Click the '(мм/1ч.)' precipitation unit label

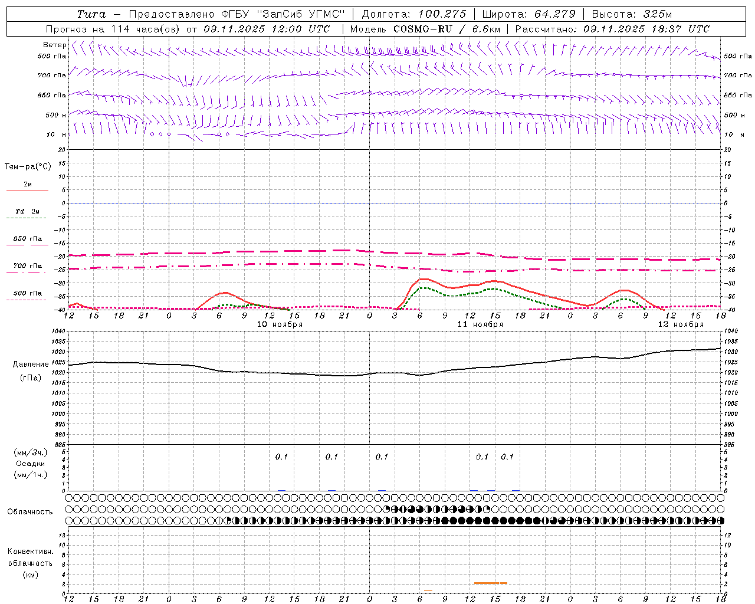(x=31, y=475)
